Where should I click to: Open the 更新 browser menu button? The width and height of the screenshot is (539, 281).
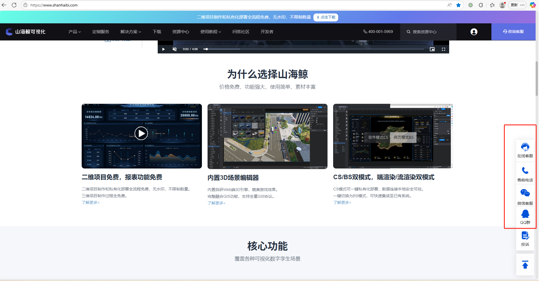click(x=517, y=5)
